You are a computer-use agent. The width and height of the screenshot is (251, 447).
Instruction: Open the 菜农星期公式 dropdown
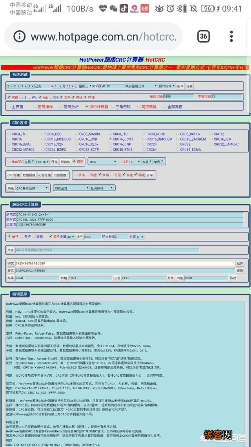(141, 86)
